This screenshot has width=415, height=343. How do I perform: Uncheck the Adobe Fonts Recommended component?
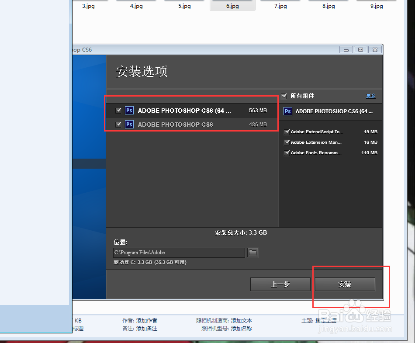click(x=287, y=152)
